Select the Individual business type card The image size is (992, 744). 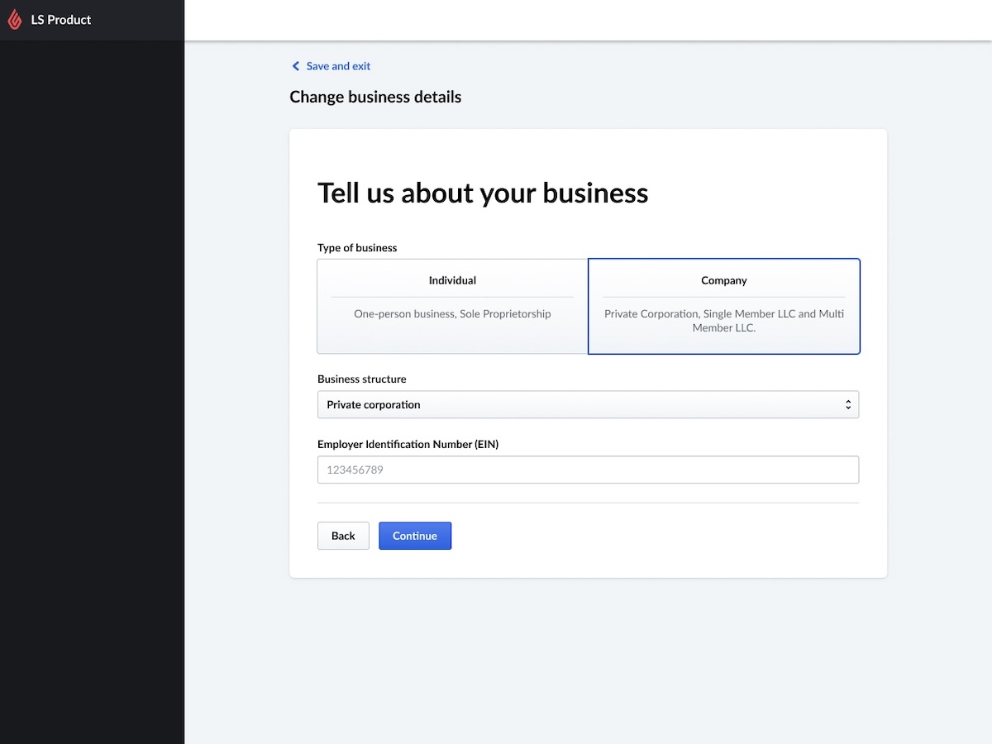451,306
